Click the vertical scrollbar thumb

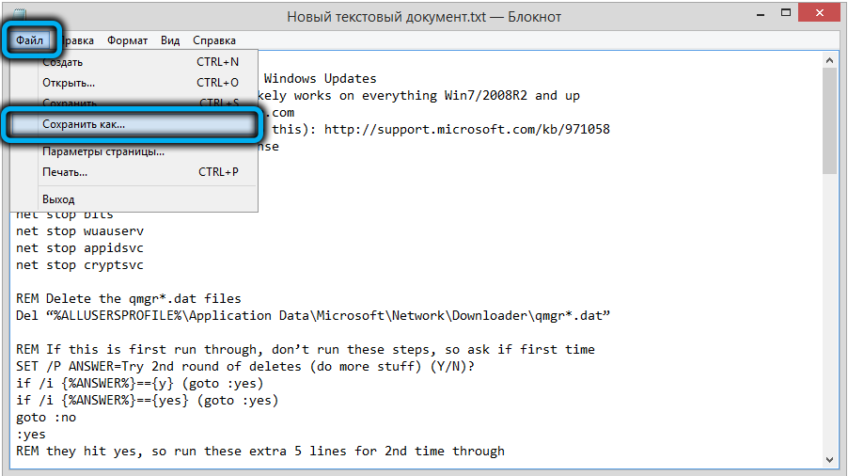tap(829, 121)
